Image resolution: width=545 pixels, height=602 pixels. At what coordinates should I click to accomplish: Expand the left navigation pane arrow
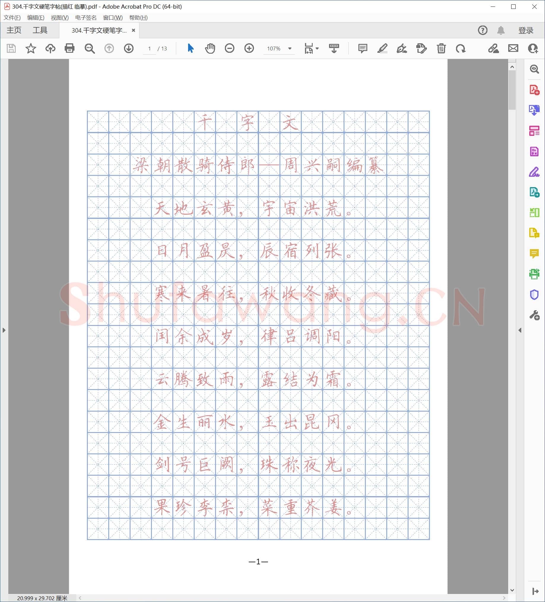click(4, 330)
